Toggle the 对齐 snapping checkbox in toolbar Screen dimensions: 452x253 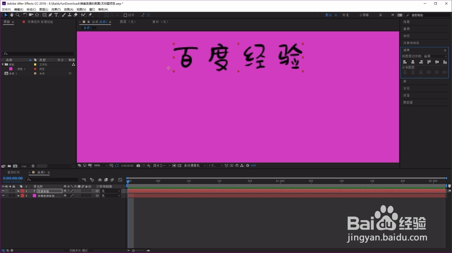[125, 15]
